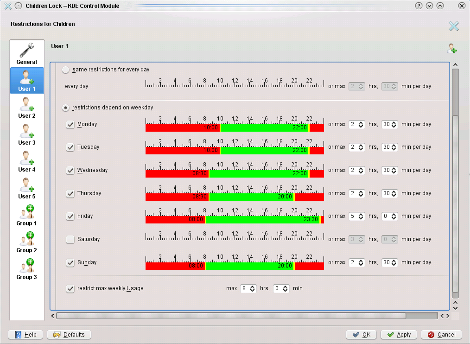Click Wednesday's green allowed time bar
The image size is (470, 344).
(259, 174)
